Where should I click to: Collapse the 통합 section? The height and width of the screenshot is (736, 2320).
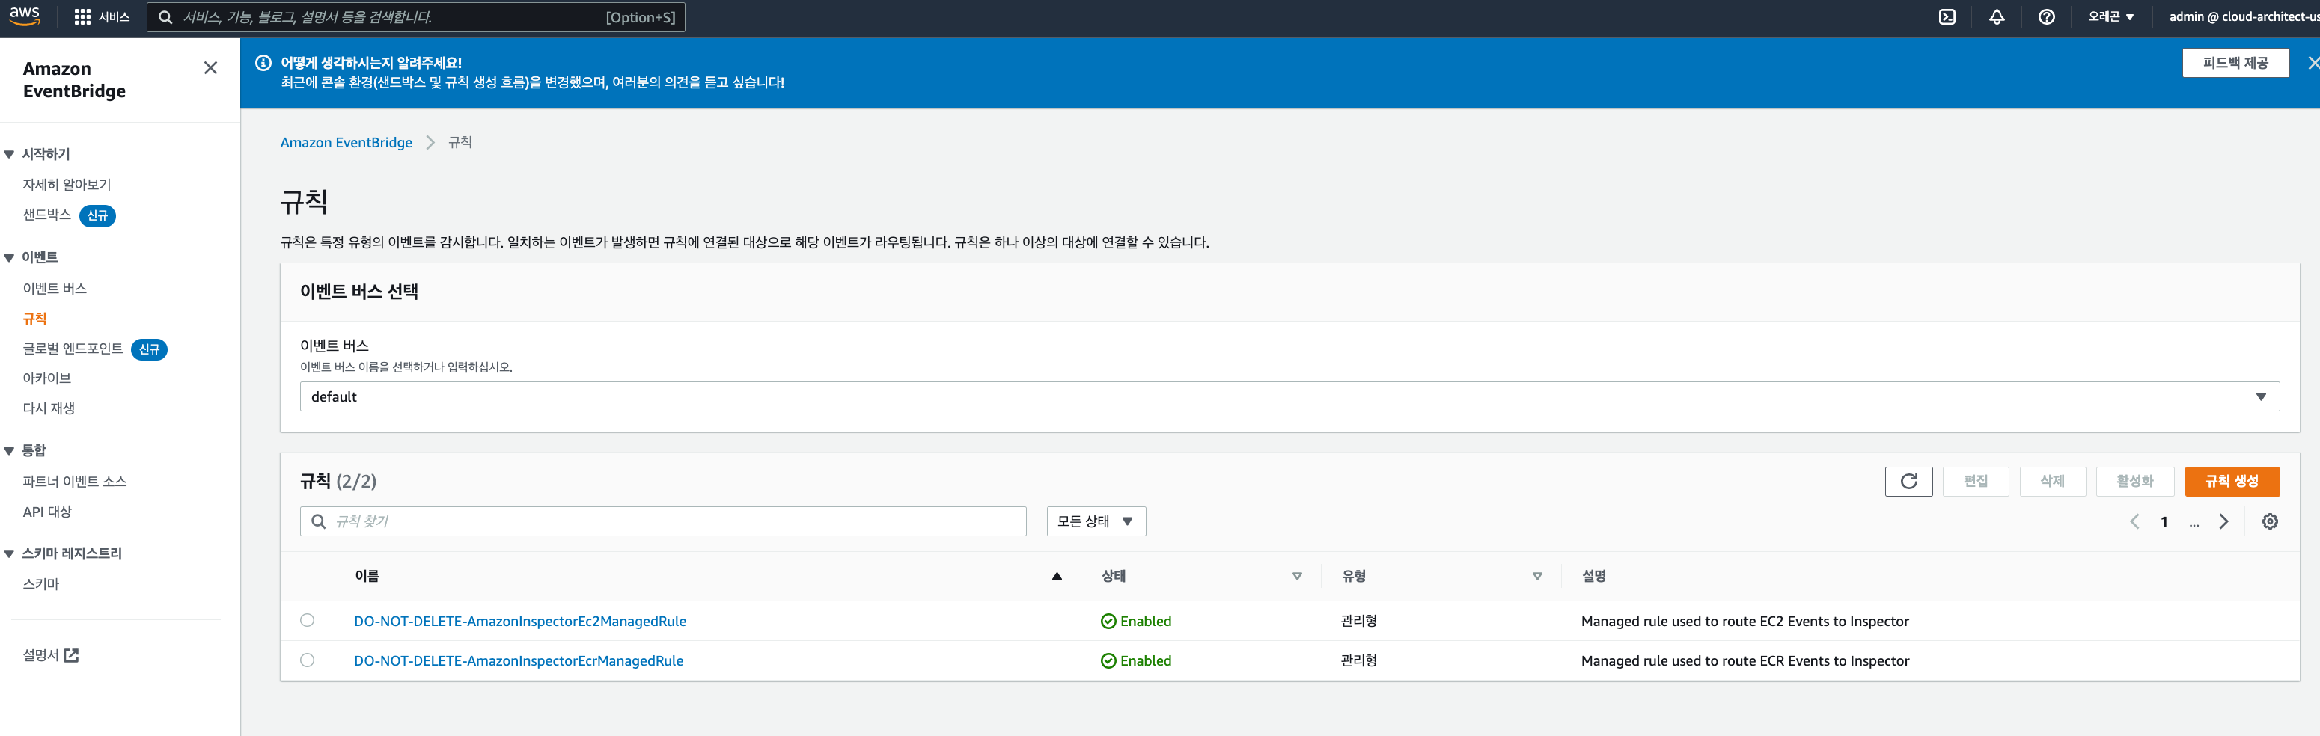(9, 451)
